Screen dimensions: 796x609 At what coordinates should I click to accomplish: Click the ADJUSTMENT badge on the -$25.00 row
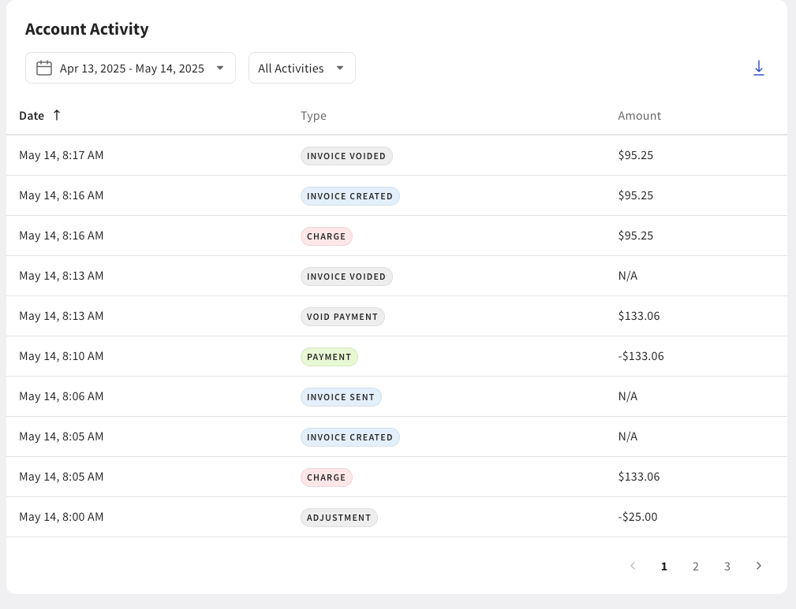click(x=338, y=517)
